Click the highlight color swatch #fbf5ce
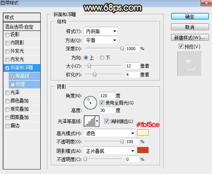 pos(143,132)
